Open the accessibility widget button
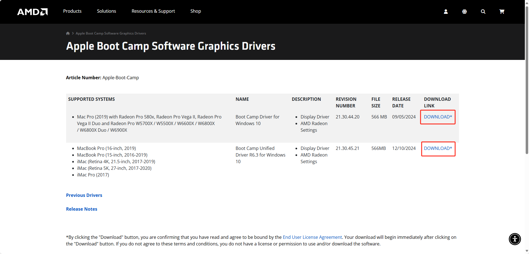The image size is (529, 254). pos(515,239)
